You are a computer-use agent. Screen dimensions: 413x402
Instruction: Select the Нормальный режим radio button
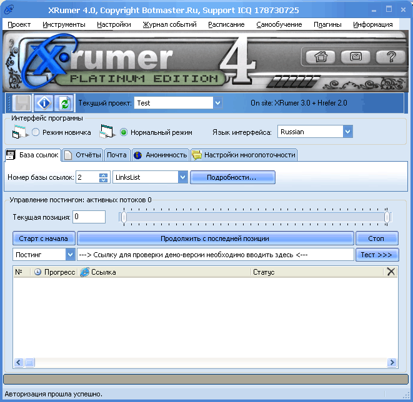(x=124, y=132)
